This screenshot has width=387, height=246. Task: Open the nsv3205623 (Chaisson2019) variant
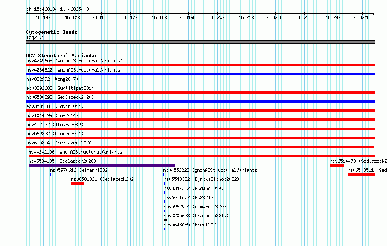(x=196, y=216)
